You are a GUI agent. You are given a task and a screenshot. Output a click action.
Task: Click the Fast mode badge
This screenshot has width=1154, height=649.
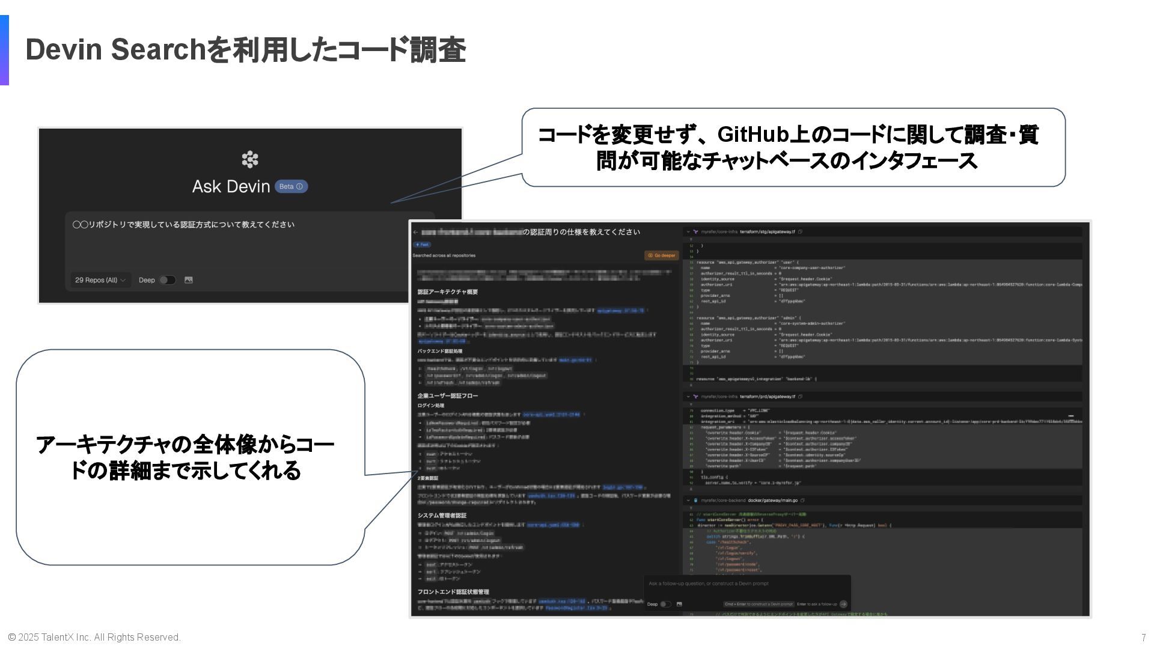(x=422, y=245)
